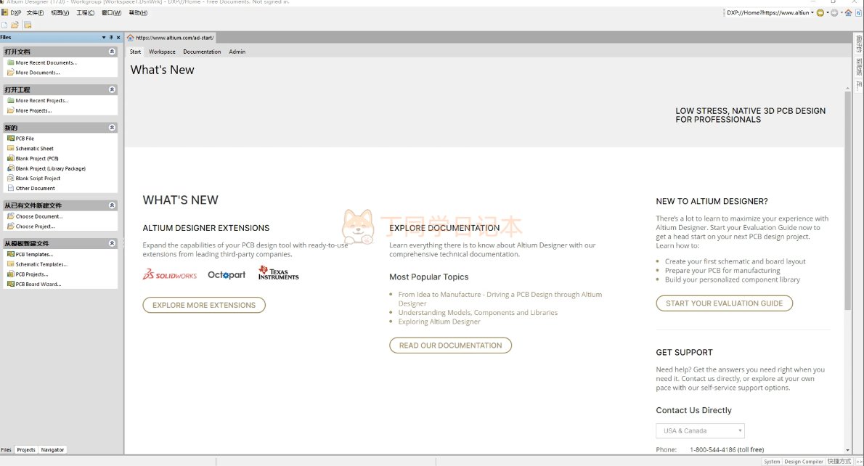Screen dimensions: 864x466
Task: Click the Blank Script Project icon
Action: click(10, 178)
